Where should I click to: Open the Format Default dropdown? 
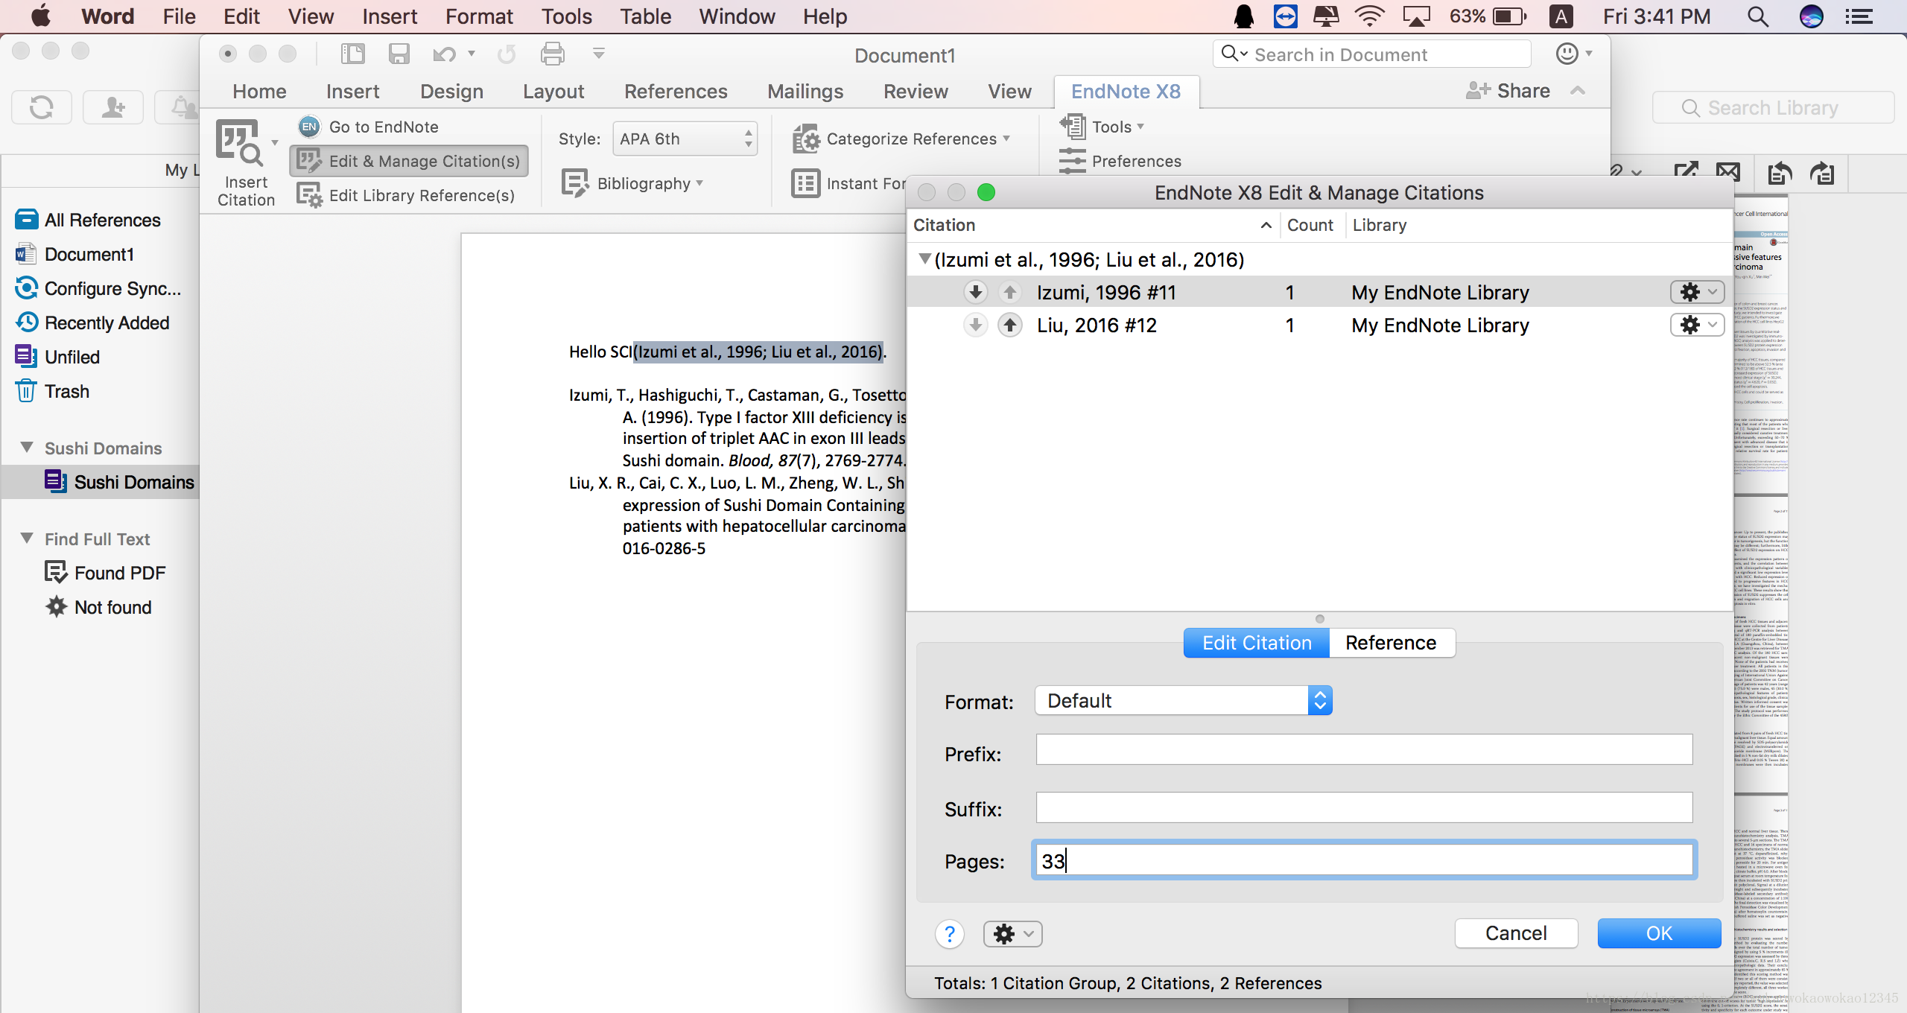pyautogui.click(x=1183, y=701)
